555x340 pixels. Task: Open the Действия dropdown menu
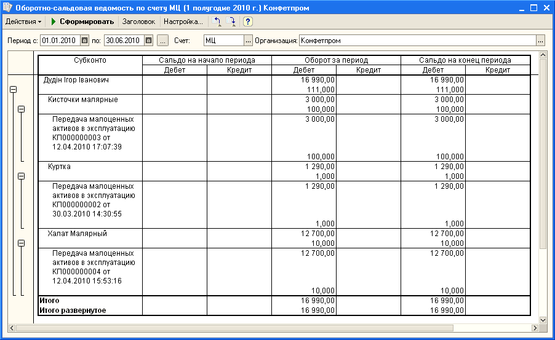click(x=23, y=22)
